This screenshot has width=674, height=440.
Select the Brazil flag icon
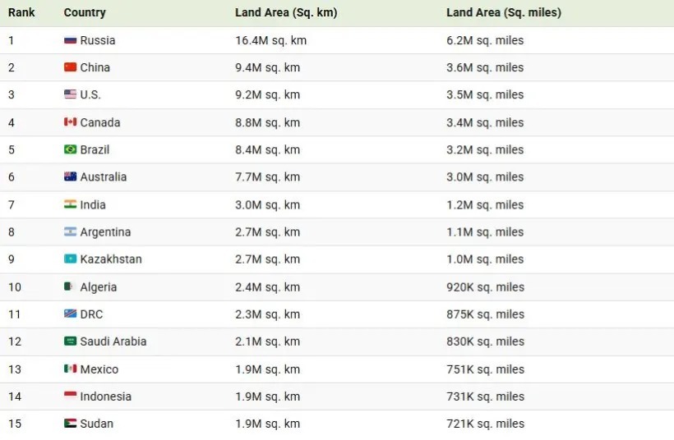(x=70, y=149)
